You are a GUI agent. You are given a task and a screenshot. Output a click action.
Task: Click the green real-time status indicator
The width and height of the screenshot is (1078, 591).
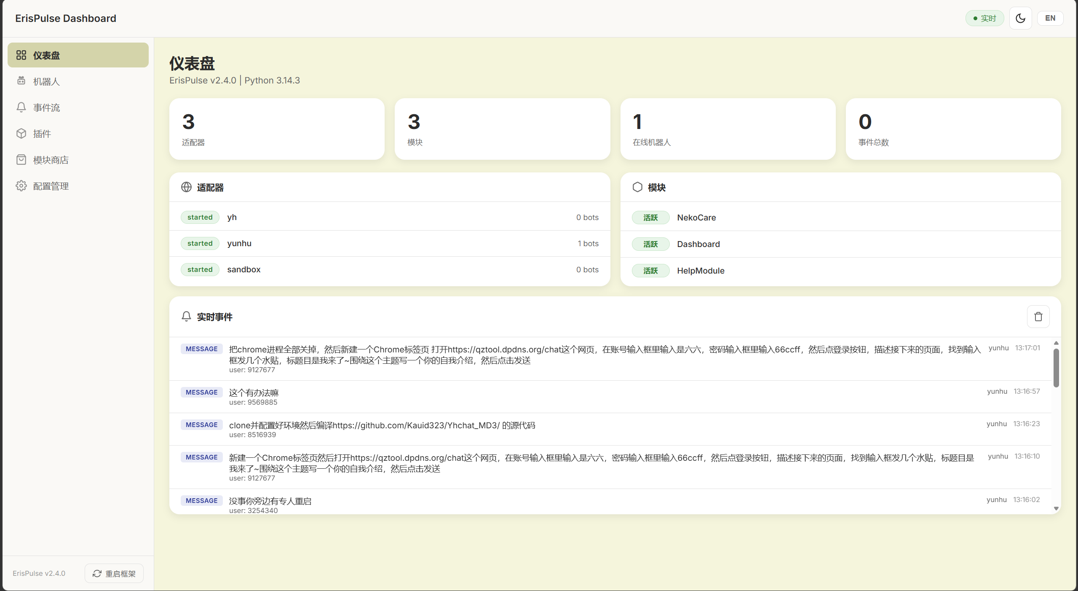point(984,18)
